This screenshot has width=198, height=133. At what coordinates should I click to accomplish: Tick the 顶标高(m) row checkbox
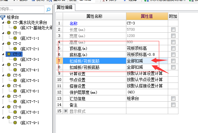pos(173,49)
